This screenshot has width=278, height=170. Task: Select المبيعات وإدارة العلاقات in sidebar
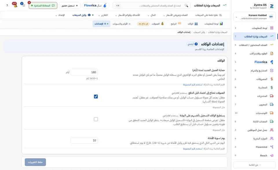tap(255, 36)
